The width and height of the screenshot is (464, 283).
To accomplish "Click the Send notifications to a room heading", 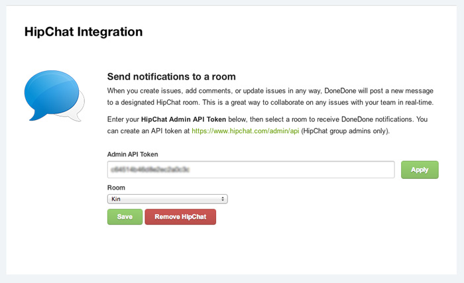I will pyautogui.click(x=171, y=77).
